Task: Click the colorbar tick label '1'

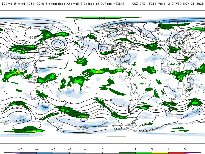Action: 119,149
